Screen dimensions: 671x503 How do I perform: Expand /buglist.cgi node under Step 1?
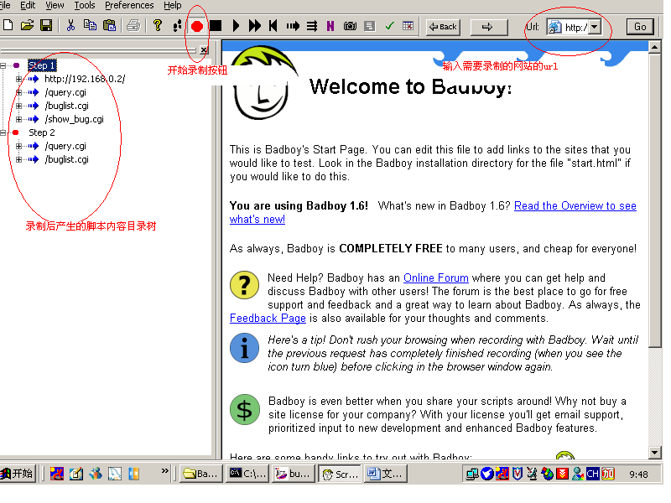18,106
